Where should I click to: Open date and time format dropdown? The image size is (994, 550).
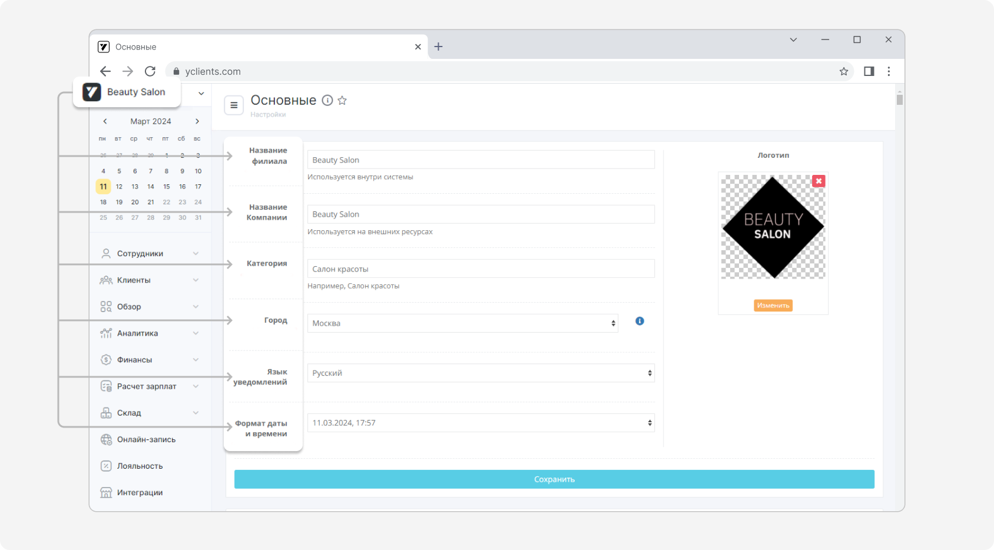[481, 423]
